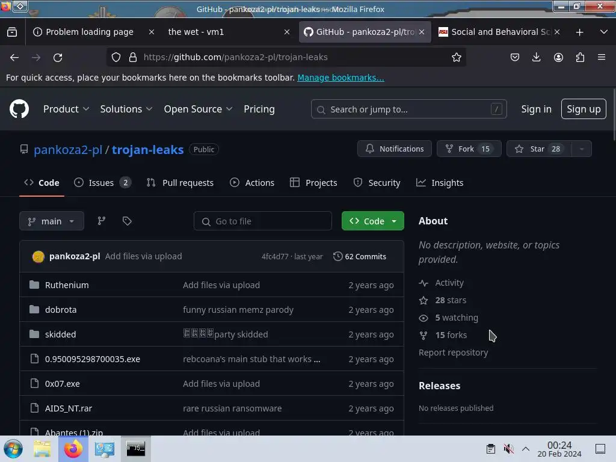This screenshot has height=462, width=616.
Task: Switch to the Security tab
Action: (x=377, y=183)
